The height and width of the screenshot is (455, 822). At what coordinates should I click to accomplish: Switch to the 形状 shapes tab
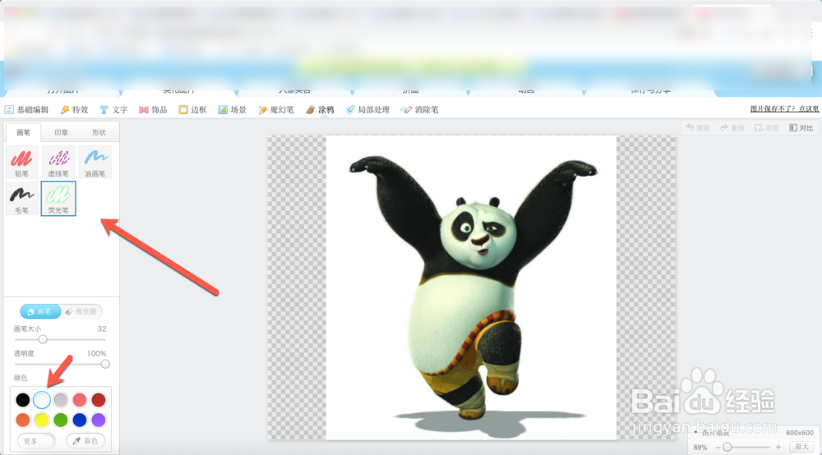tap(99, 132)
